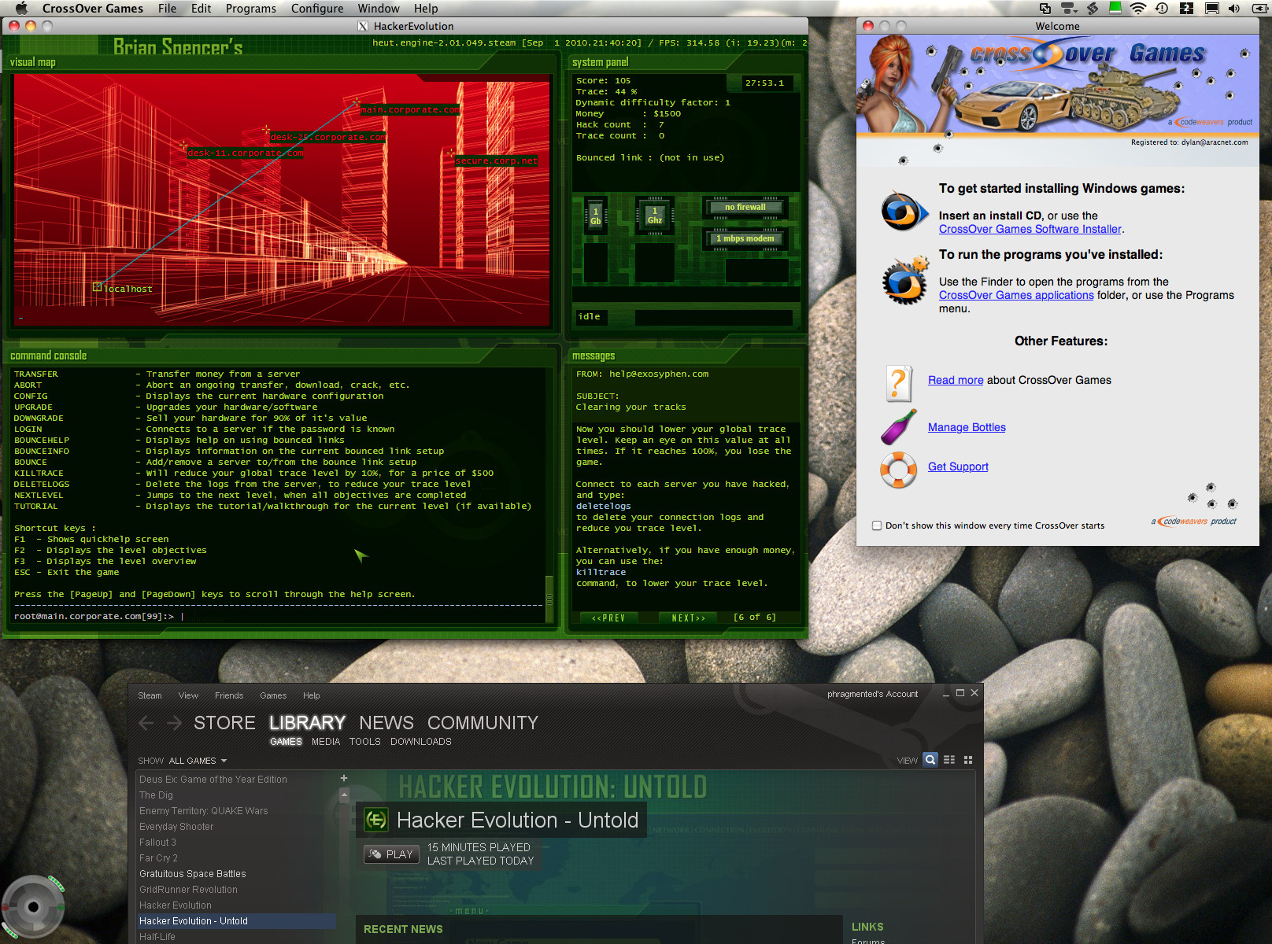Open CrossOver Games Software Installer link
1272x944 pixels.
click(1030, 229)
